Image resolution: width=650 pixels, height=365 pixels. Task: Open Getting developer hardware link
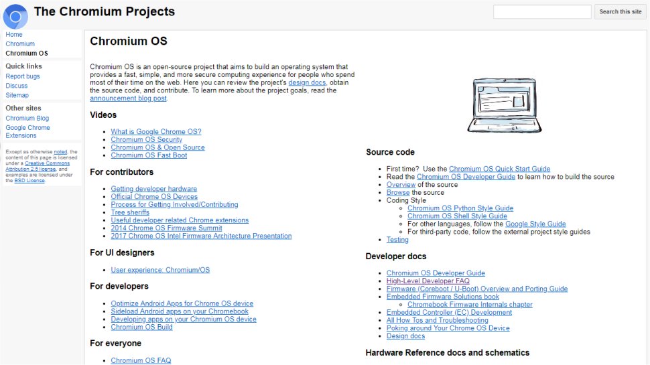pos(154,188)
